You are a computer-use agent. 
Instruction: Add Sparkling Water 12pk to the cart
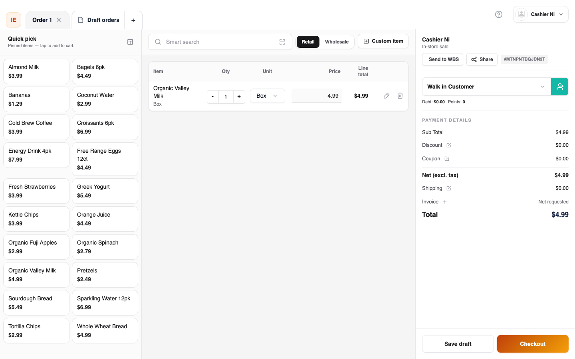coord(105,303)
